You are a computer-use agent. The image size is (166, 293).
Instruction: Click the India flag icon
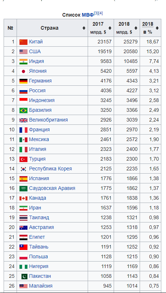pos(23,61)
